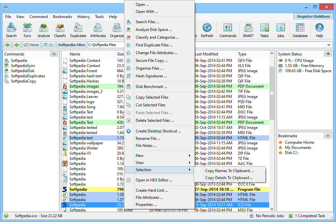Open the History menu

(x=83, y=17)
